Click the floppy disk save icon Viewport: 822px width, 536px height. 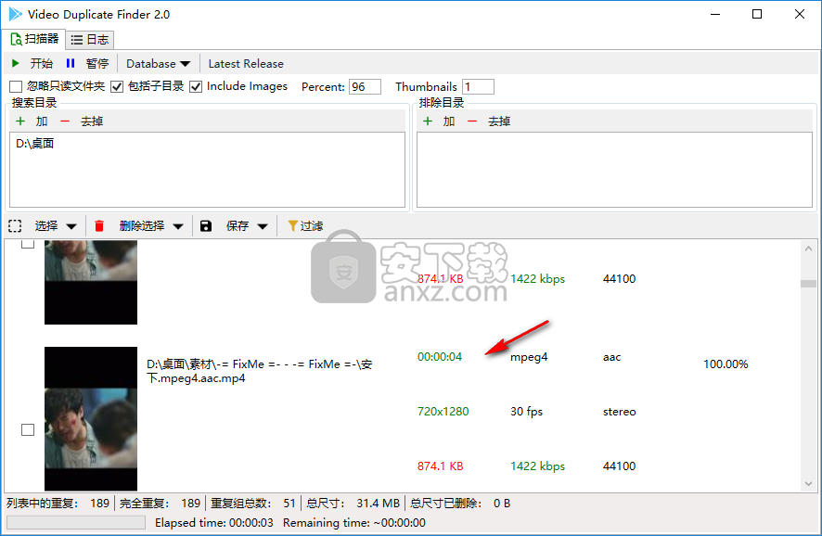click(206, 226)
